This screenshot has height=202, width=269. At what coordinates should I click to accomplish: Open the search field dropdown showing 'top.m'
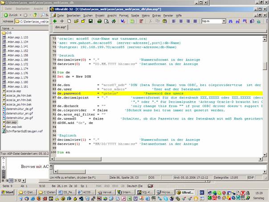click(224, 21)
